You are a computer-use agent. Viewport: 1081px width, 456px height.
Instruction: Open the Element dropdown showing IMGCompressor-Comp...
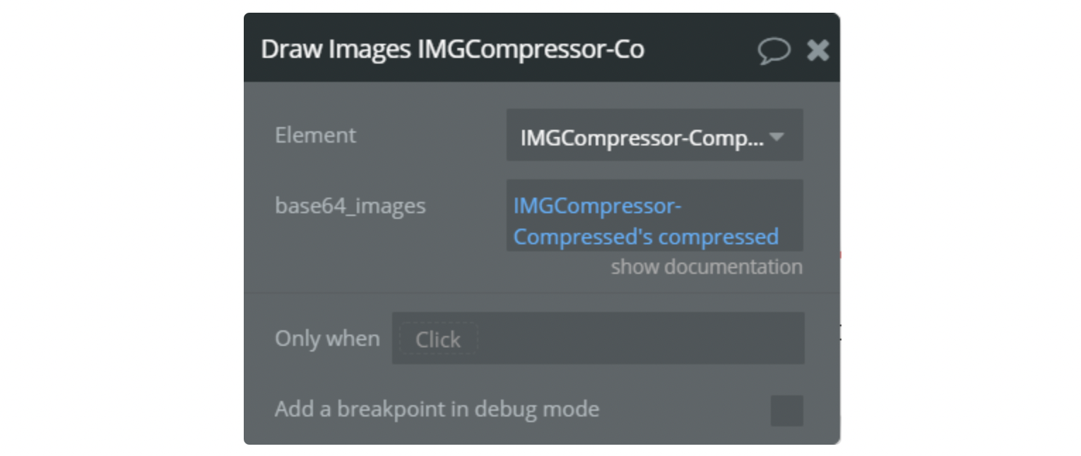click(x=654, y=135)
